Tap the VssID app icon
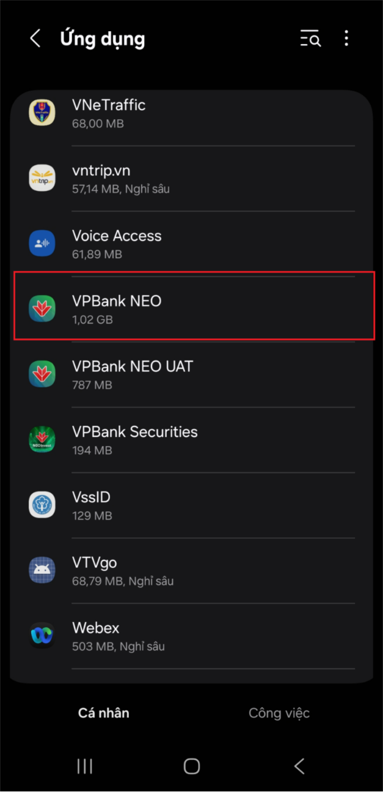 [x=42, y=505]
